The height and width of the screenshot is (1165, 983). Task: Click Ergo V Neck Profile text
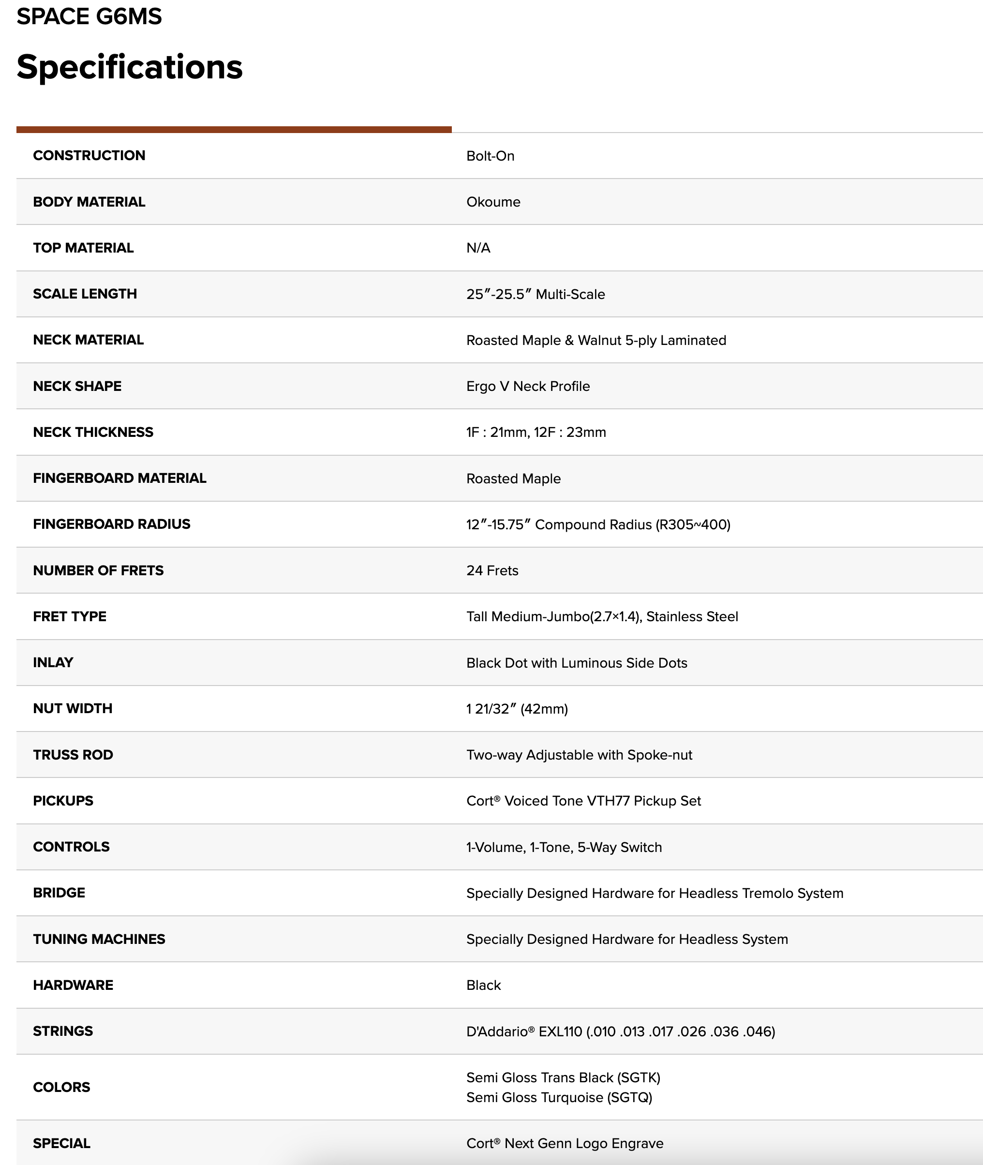click(528, 386)
